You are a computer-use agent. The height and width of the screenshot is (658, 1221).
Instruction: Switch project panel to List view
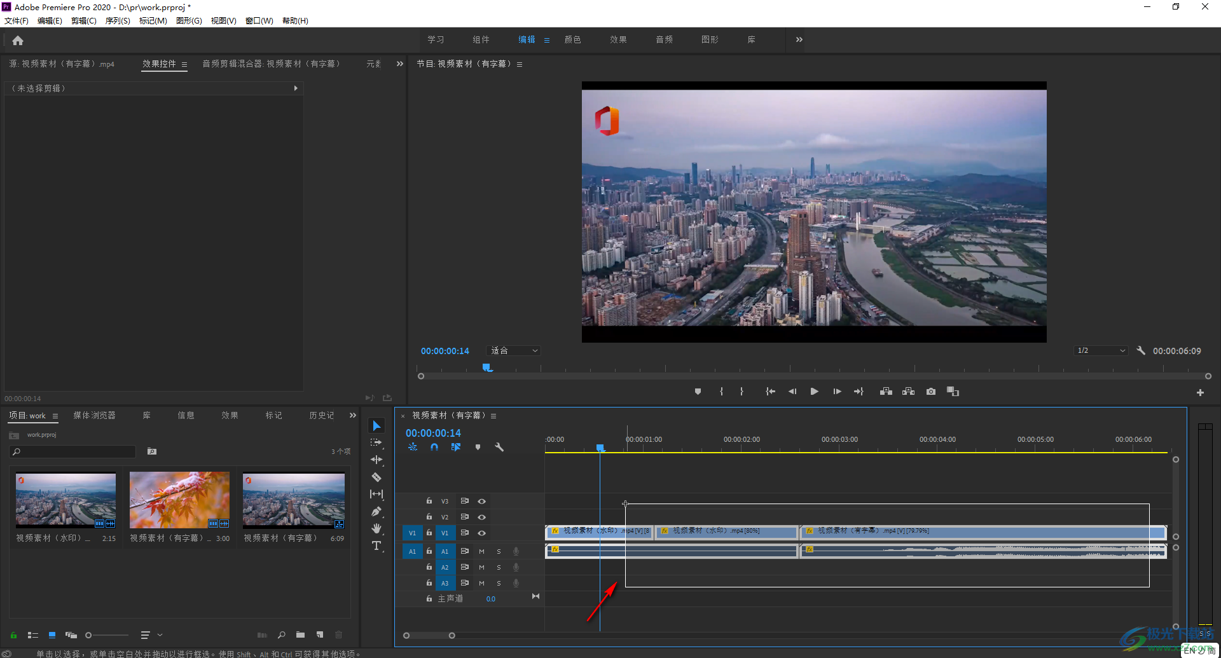click(33, 635)
